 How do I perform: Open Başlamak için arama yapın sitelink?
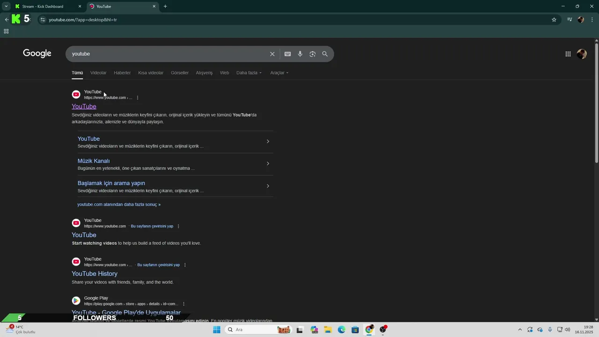coord(111,183)
